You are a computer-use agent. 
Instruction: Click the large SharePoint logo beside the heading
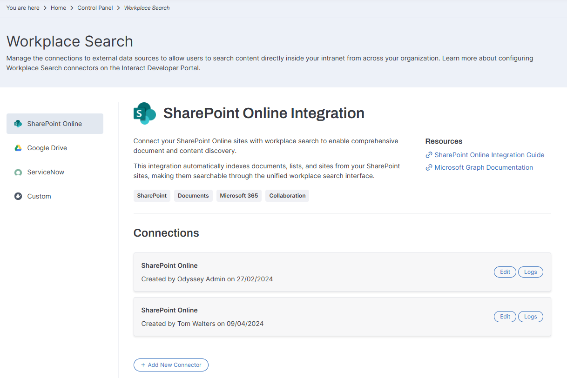(x=145, y=113)
